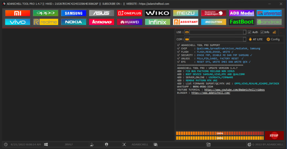Screen dimensions: 287x149
Task: Click the mail icon in status bar
Action: (156, 145)
